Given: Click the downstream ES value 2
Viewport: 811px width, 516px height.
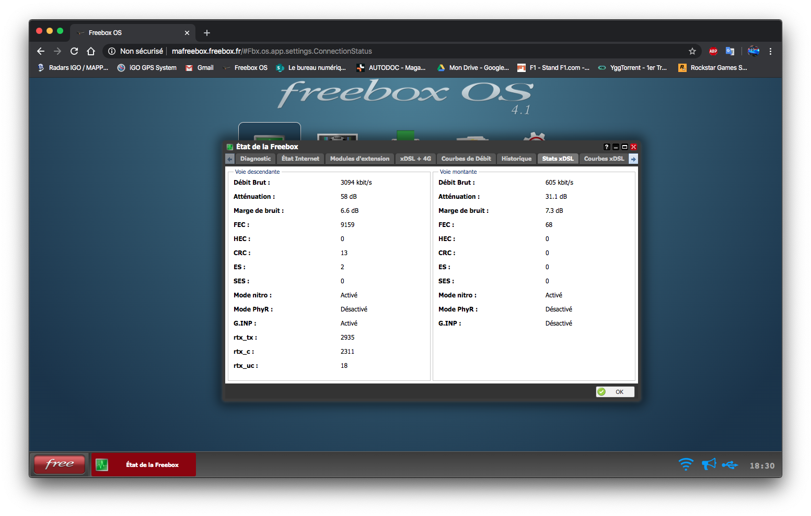Looking at the screenshot, I should coord(342,267).
